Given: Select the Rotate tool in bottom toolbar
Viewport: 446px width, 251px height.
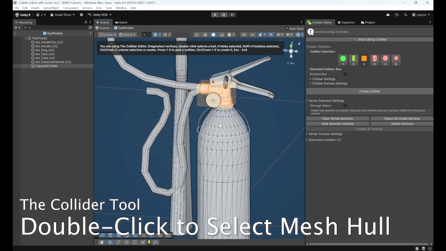Looking at the screenshot, I should pyautogui.click(x=118, y=242).
